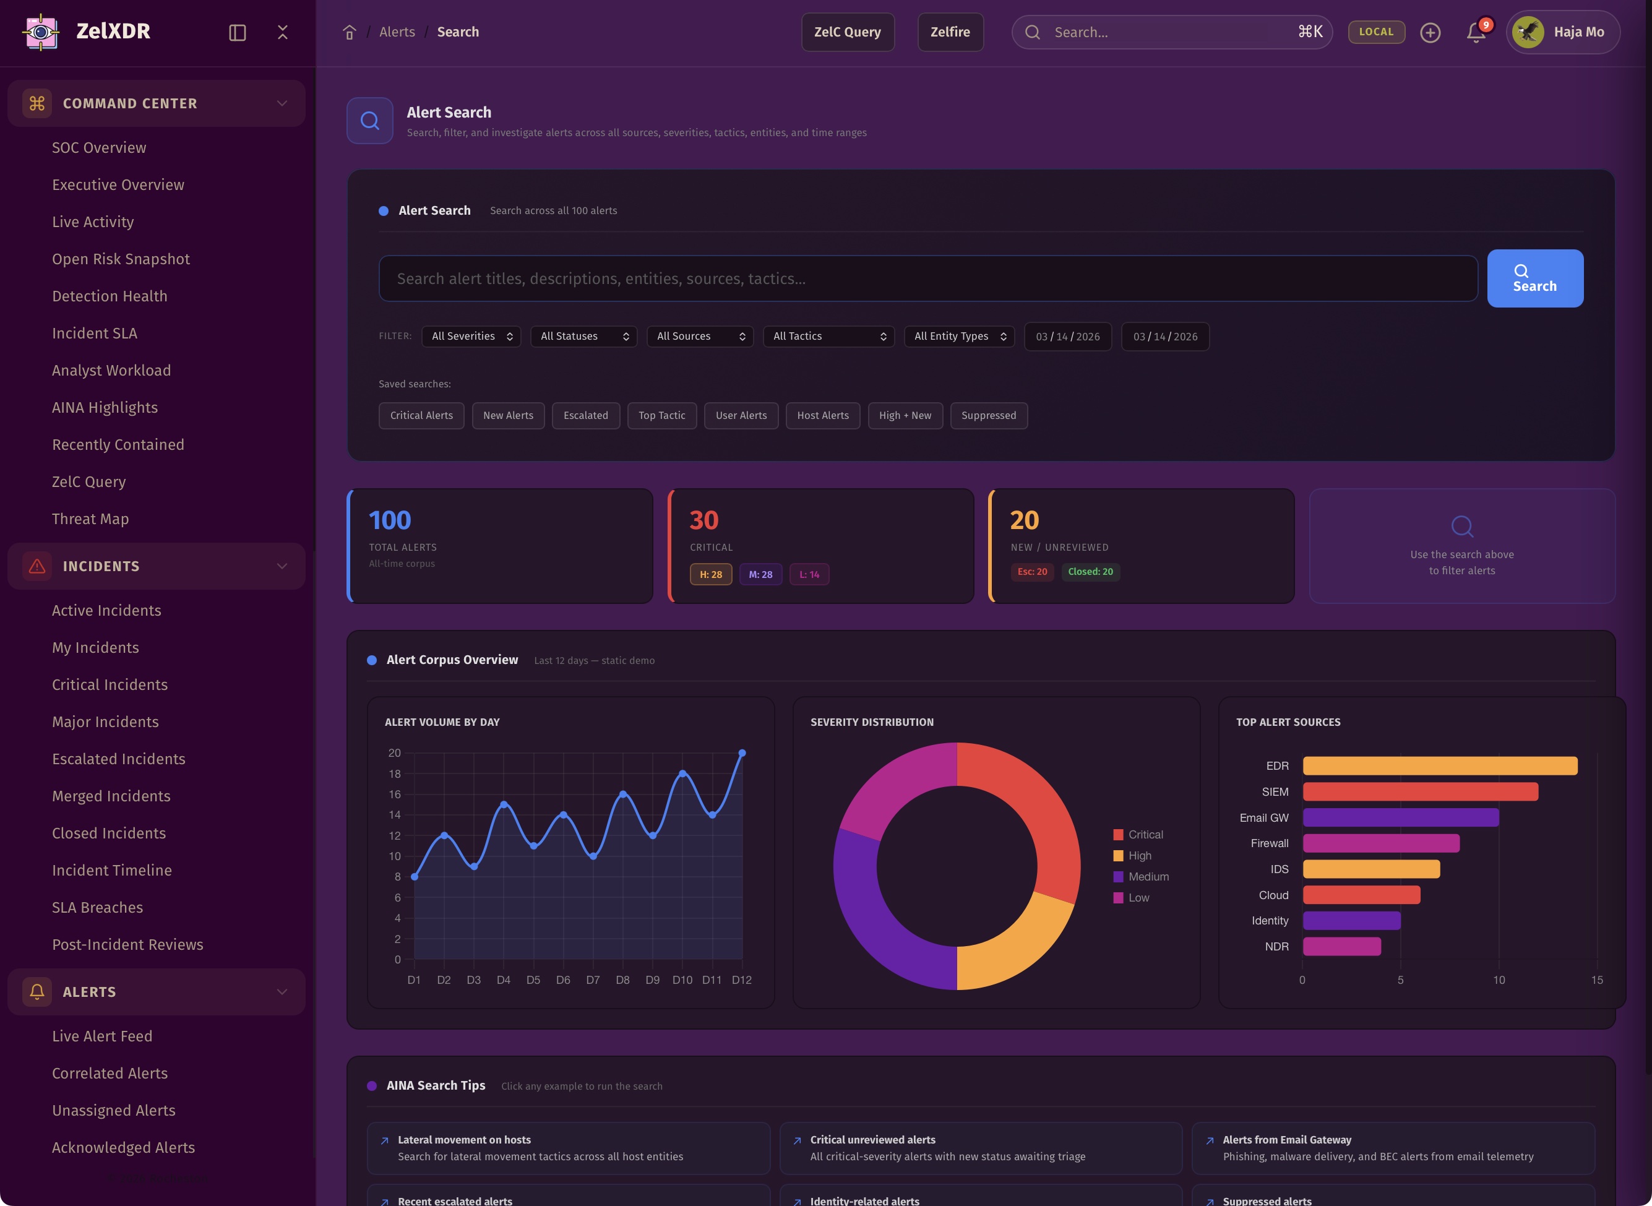Apply the Critical Alerts saved search

(x=421, y=415)
